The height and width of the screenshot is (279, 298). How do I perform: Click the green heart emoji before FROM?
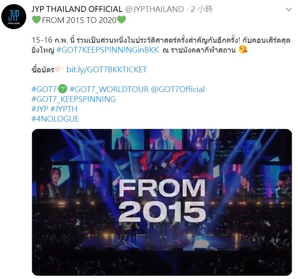point(36,20)
